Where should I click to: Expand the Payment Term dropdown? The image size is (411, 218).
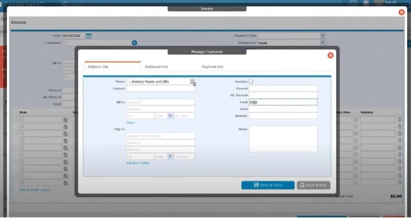pyautogui.click(x=322, y=35)
